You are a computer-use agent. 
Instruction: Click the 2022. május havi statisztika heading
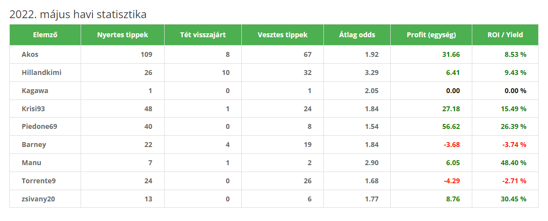pyautogui.click(x=78, y=14)
